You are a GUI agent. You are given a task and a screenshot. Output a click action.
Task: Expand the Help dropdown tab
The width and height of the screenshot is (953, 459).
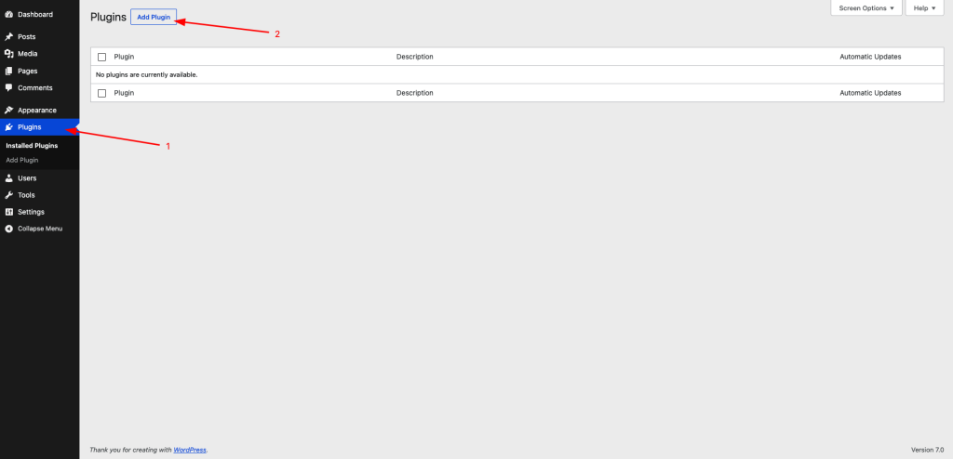pos(924,7)
